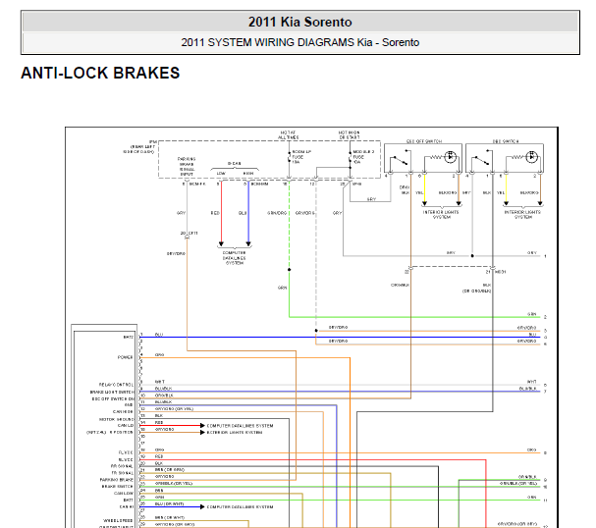This screenshot has width=596, height=528.
Task: Select the "2011 SYSTEM WIRING DIAGRAMS Kia - Sorento" subtitle
Action: pos(299,42)
